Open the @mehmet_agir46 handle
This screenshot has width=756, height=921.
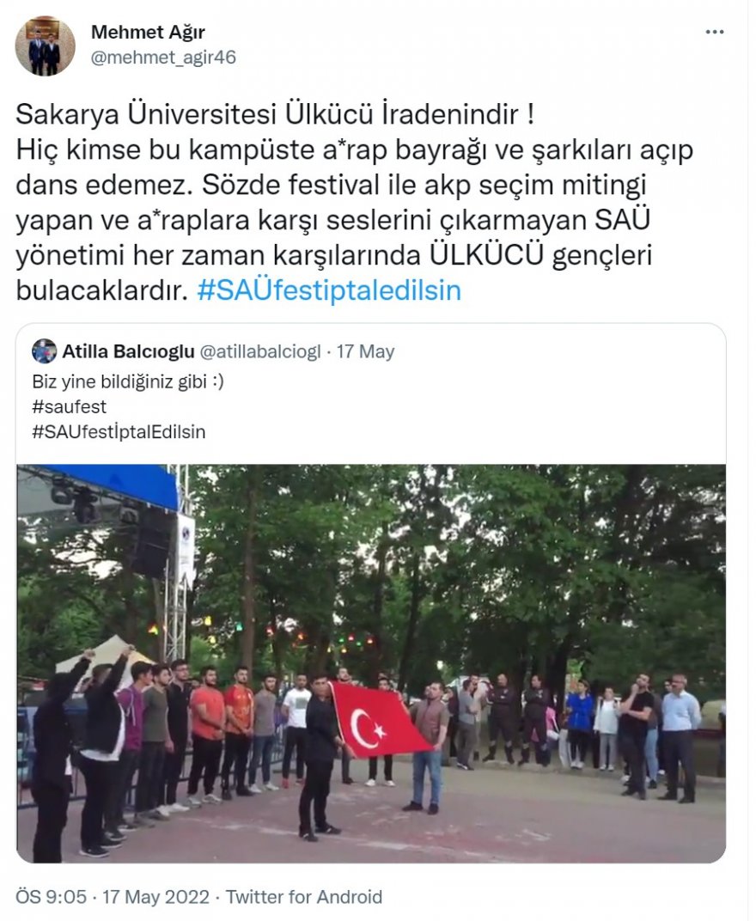[163, 58]
